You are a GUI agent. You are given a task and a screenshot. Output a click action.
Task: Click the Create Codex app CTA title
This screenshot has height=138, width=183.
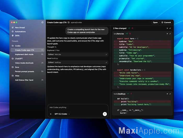[57, 23]
